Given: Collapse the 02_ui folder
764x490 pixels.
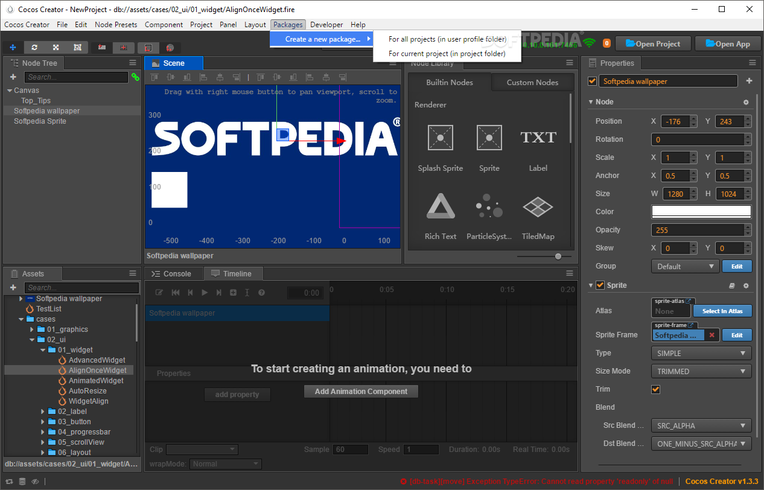Looking at the screenshot, I should click(32, 340).
